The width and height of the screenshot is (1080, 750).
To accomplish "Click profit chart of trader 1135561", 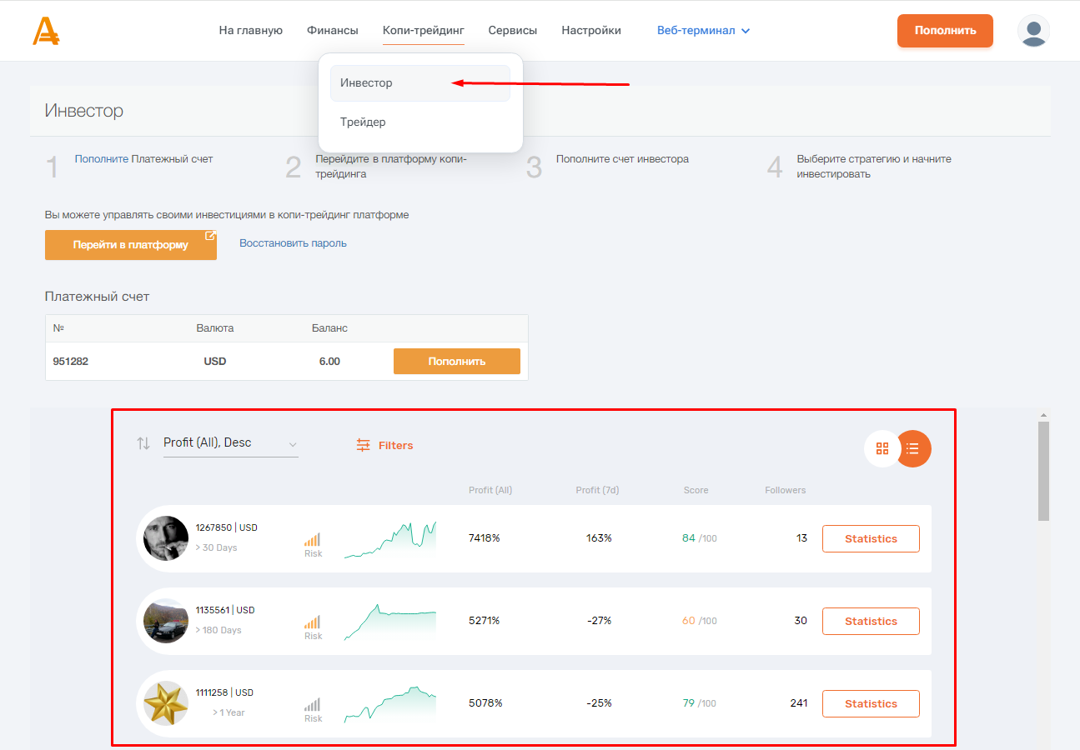I will pyautogui.click(x=389, y=622).
